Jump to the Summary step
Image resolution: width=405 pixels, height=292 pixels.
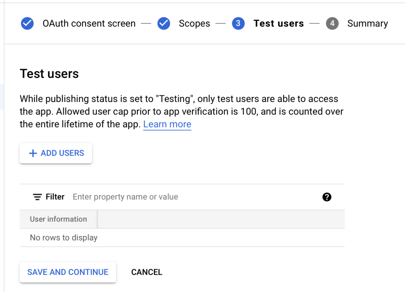pyautogui.click(x=367, y=24)
